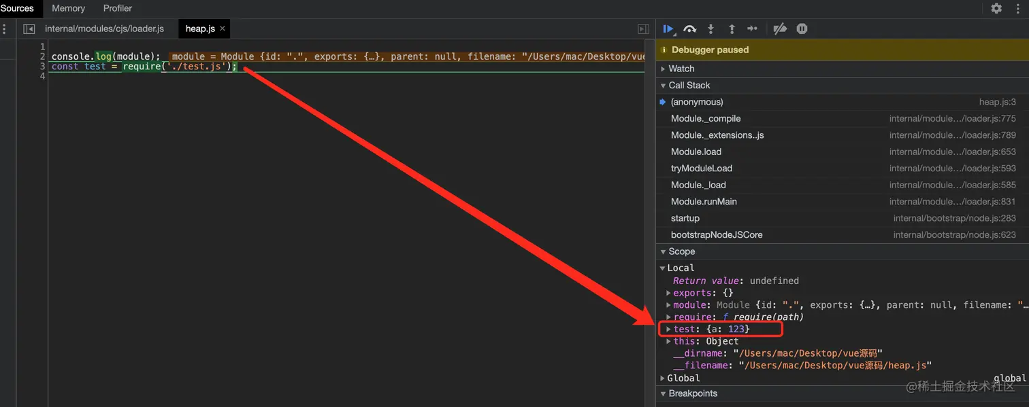Step over next function call
The width and height of the screenshot is (1029, 407).
(689, 29)
